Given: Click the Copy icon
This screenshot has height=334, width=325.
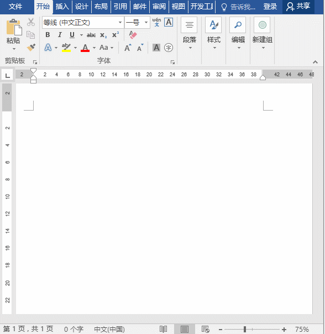Looking at the screenshot, I should pyautogui.click(x=31, y=35).
